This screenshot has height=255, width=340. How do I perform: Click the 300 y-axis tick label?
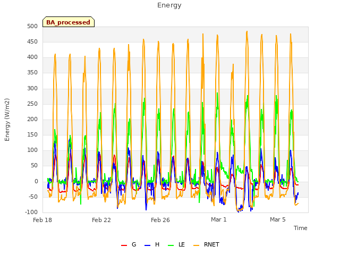(x=32, y=89)
